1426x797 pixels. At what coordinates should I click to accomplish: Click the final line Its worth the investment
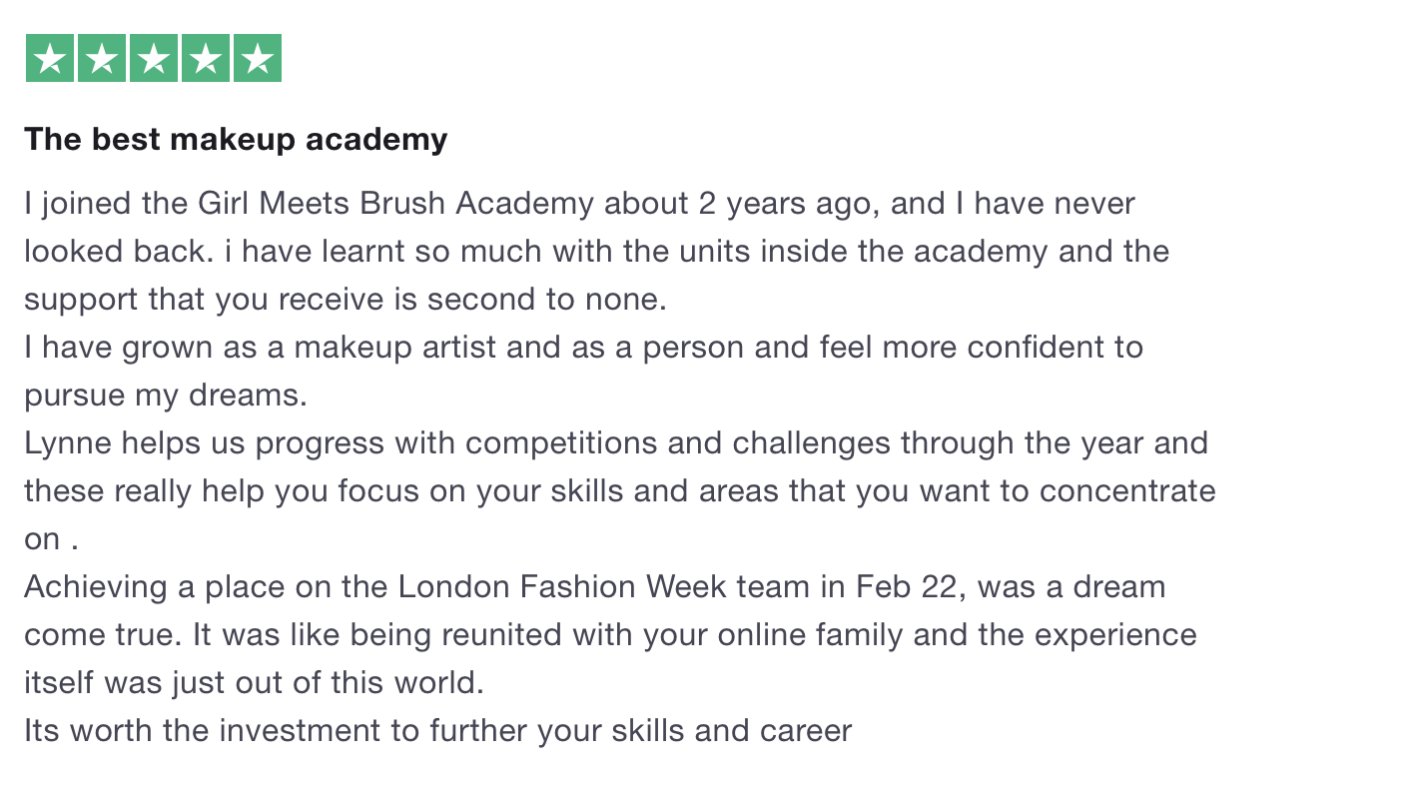[437, 731]
